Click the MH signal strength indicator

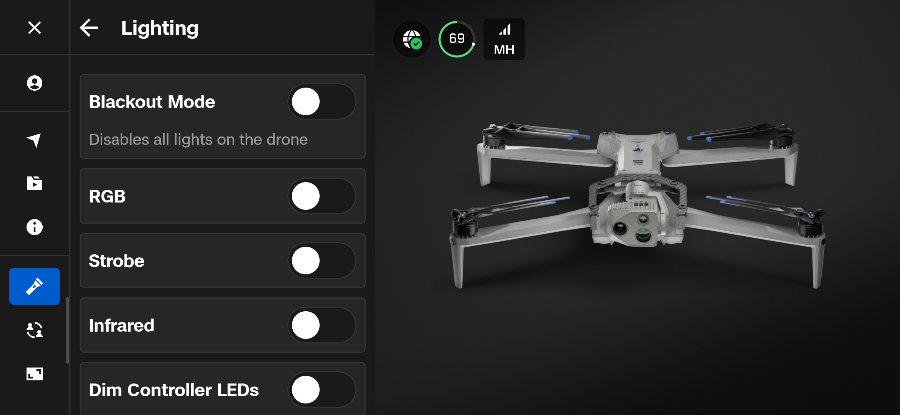point(504,39)
